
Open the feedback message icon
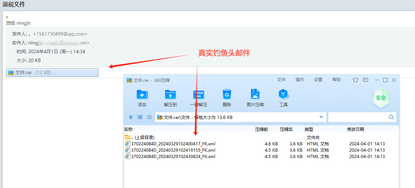point(366,80)
